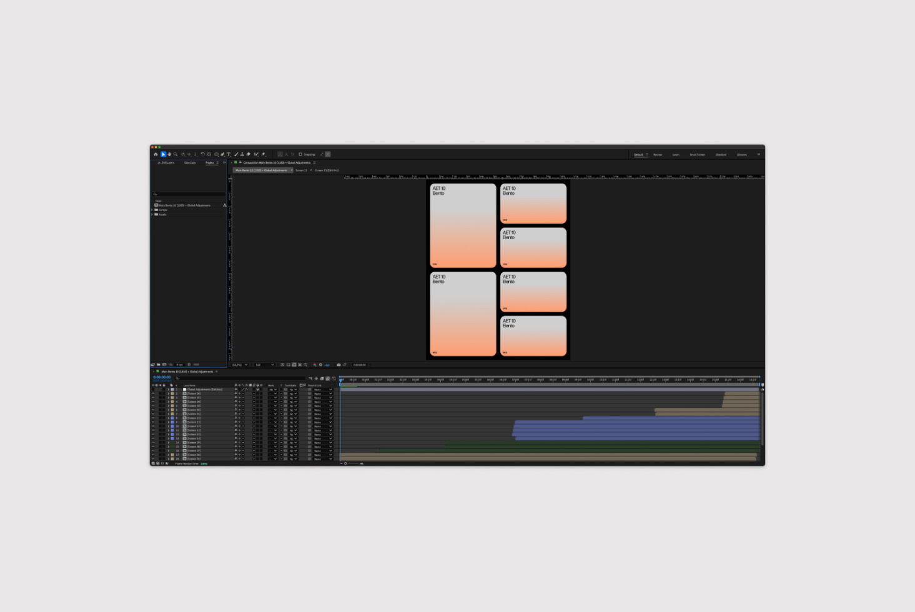Open the Track Matte dropdown for layer 6
915x612 pixels.
coord(293,410)
